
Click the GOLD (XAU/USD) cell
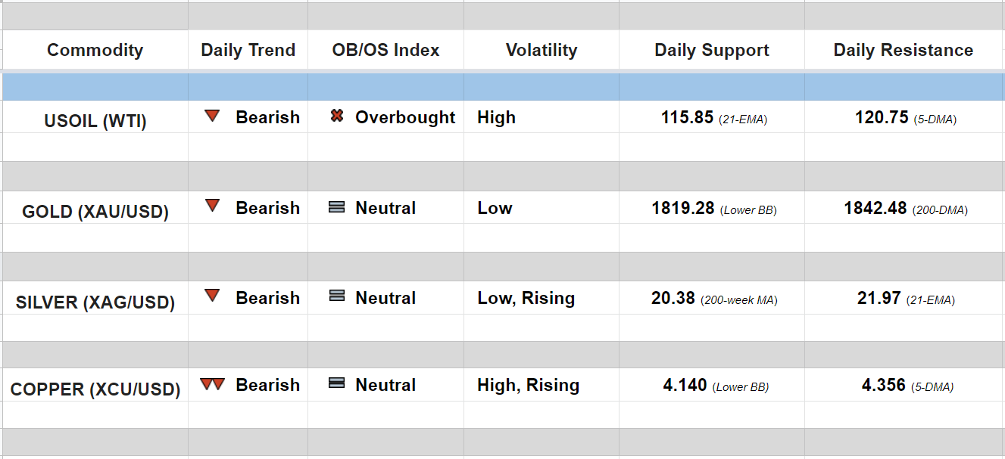95,212
